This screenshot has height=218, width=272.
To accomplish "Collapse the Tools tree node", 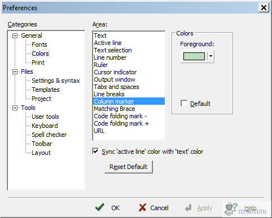I will pyautogui.click(x=15, y=108).
